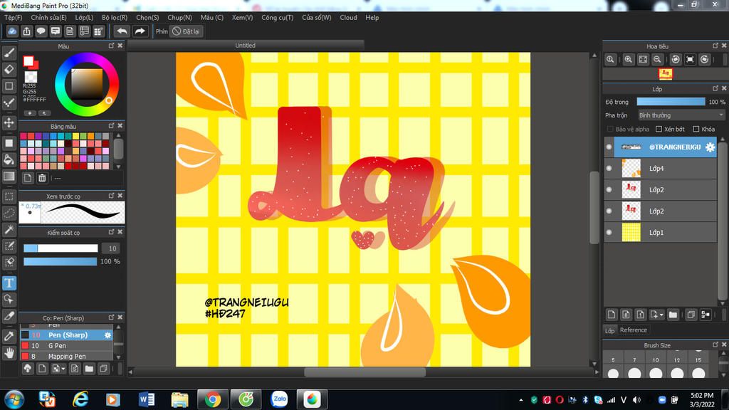729x410 pixels.
Task: Select the Shape fill rectangle tool
Action: (9, 143)
